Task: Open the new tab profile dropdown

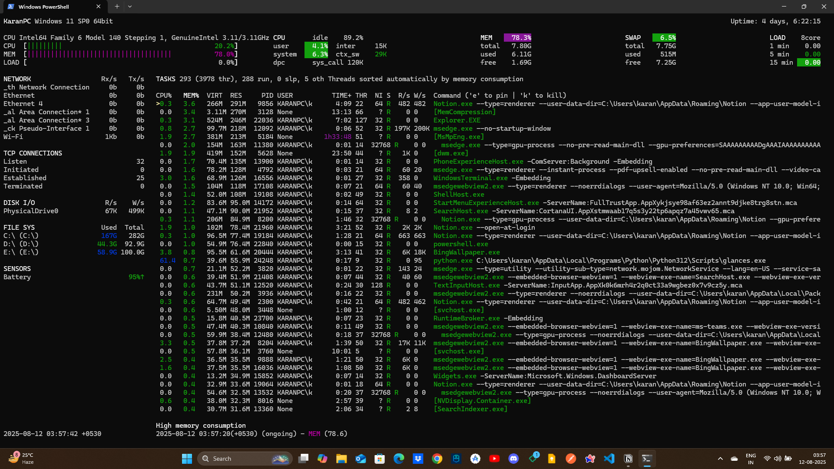Action: coord(130,7)
